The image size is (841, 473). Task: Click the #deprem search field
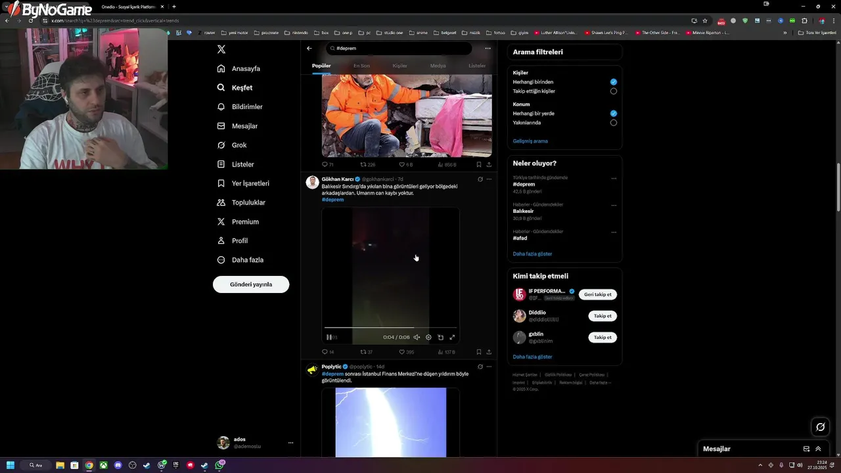[399, 48]
